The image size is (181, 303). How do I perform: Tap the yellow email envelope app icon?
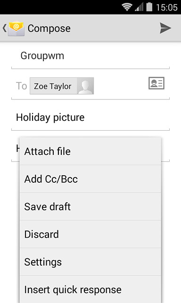click(16, 28)
